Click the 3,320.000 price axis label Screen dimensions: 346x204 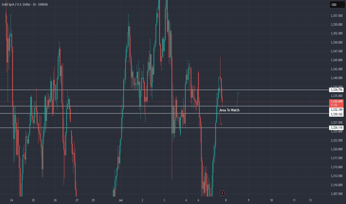click(336, 149)
